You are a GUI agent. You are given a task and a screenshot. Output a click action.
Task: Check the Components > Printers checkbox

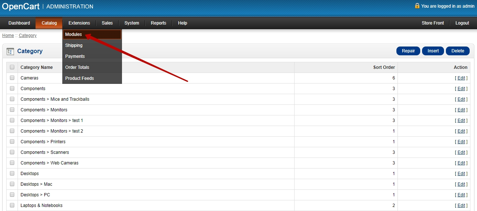[12, 141]
